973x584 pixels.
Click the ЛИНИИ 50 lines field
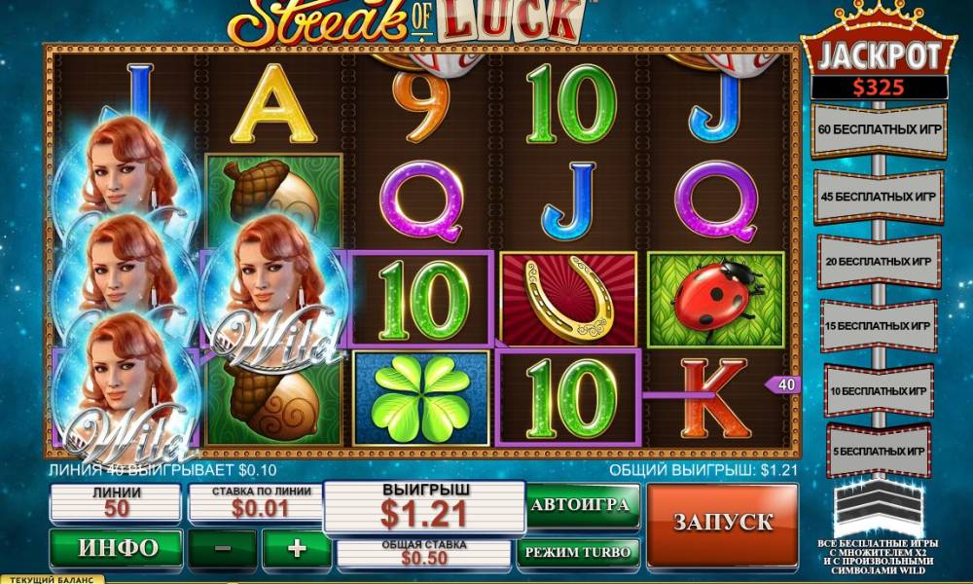tap(116, 502)
